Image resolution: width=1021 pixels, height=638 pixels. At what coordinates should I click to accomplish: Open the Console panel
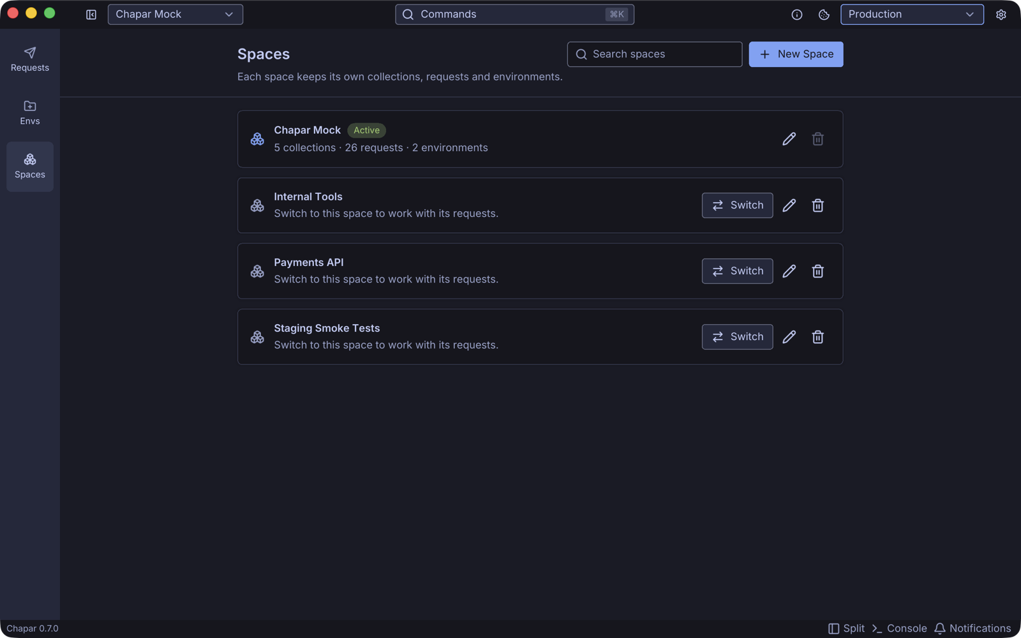tap(899, 628)
